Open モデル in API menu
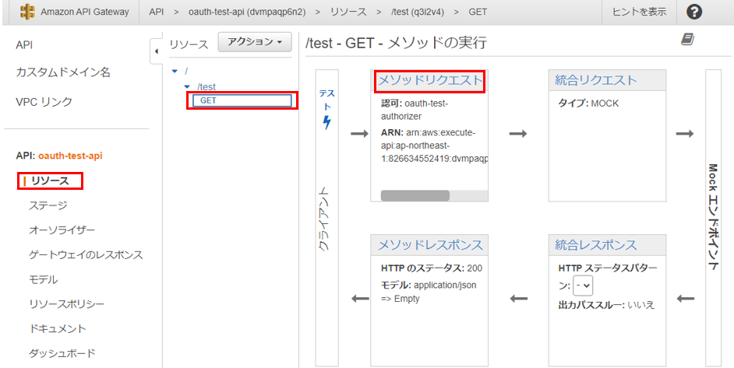This screenshot has width=734, height=368. pos(43,280)
